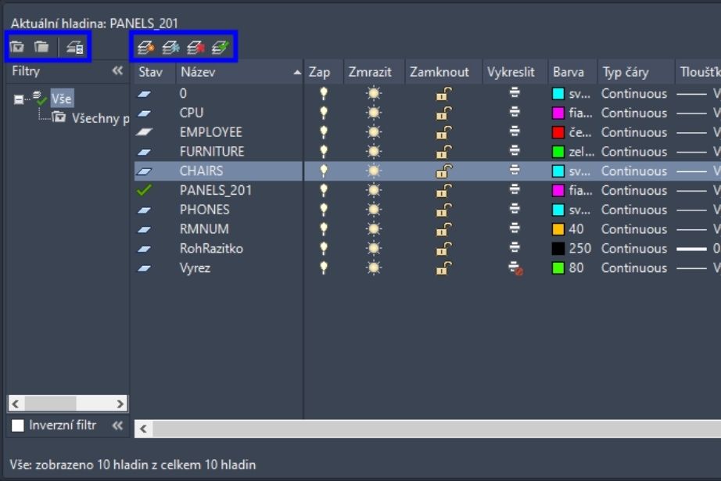Turn off the CPU layer light bulb
Viewport: 721px width, 481px height.
(x=323, y=113)
